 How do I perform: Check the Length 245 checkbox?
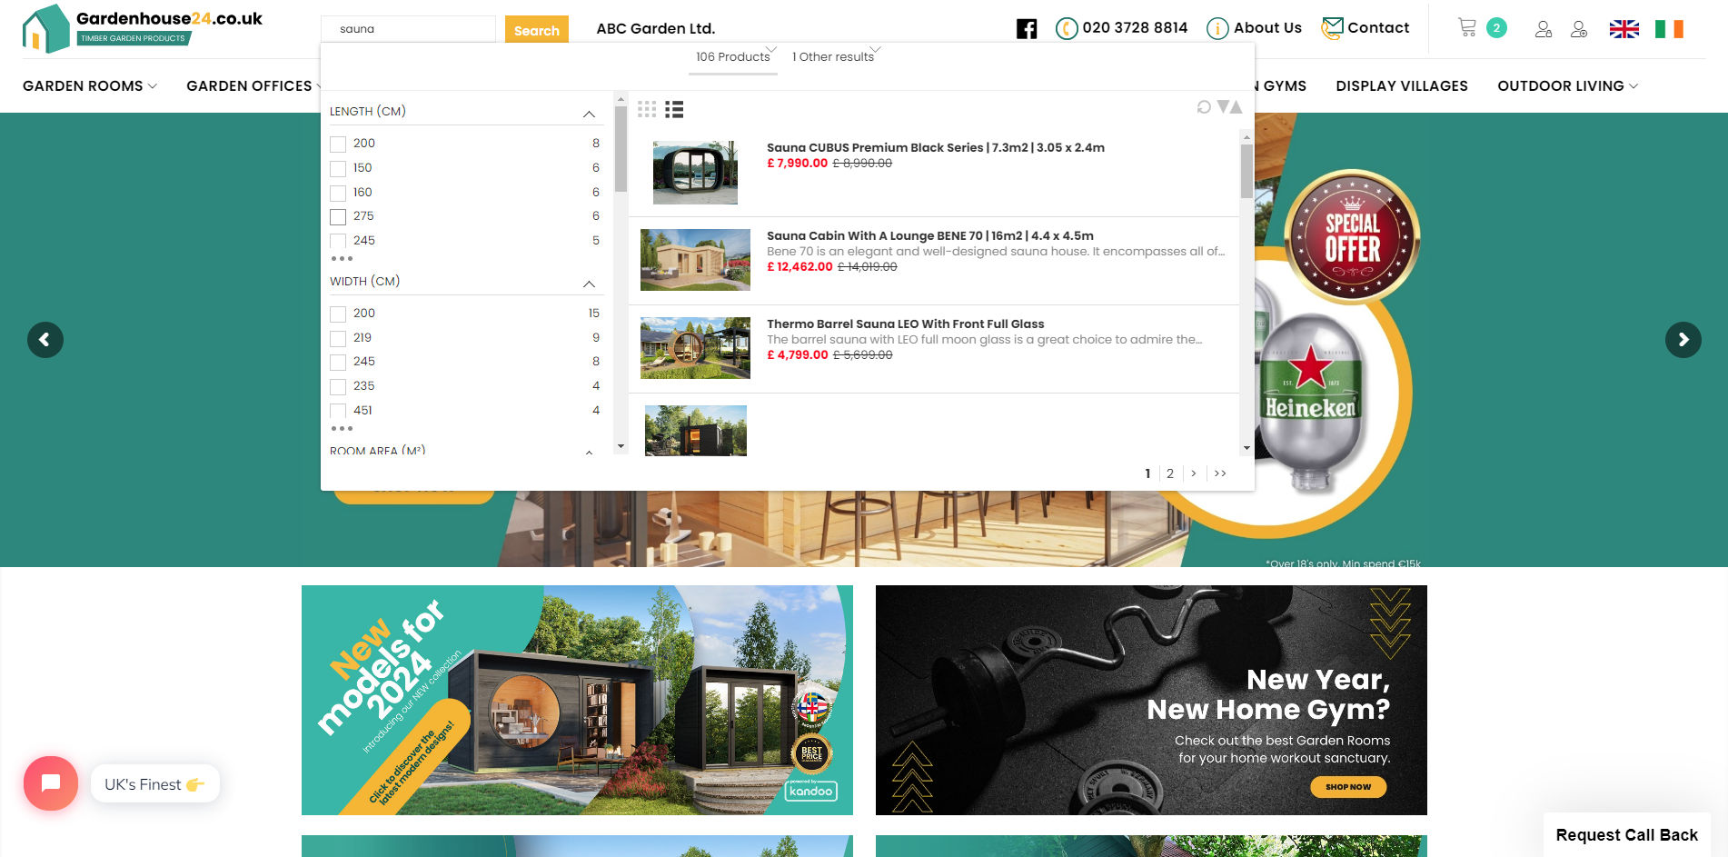click(x=338, y=241)
